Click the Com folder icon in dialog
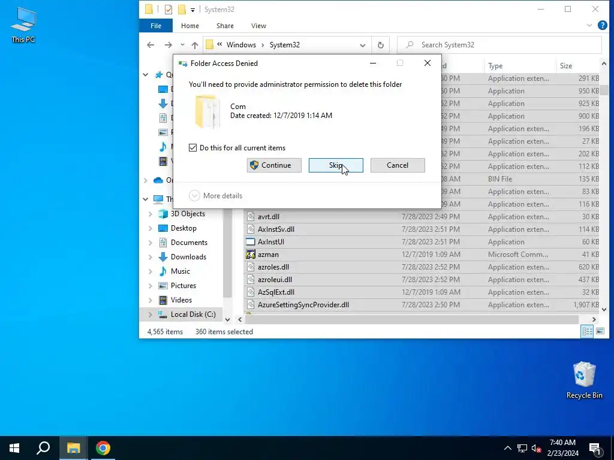 (208, 111)
